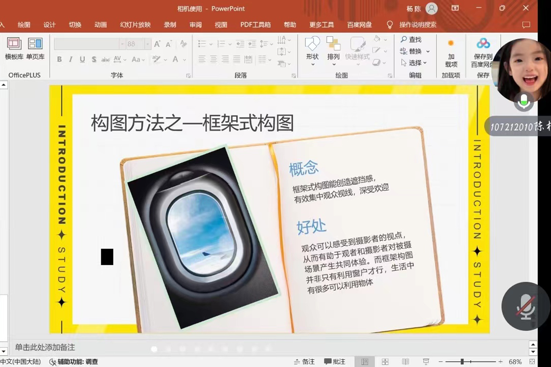Screen dimensions: 551x367
Task: Adjust the zoom slider handle
Action: coord(462,362)
